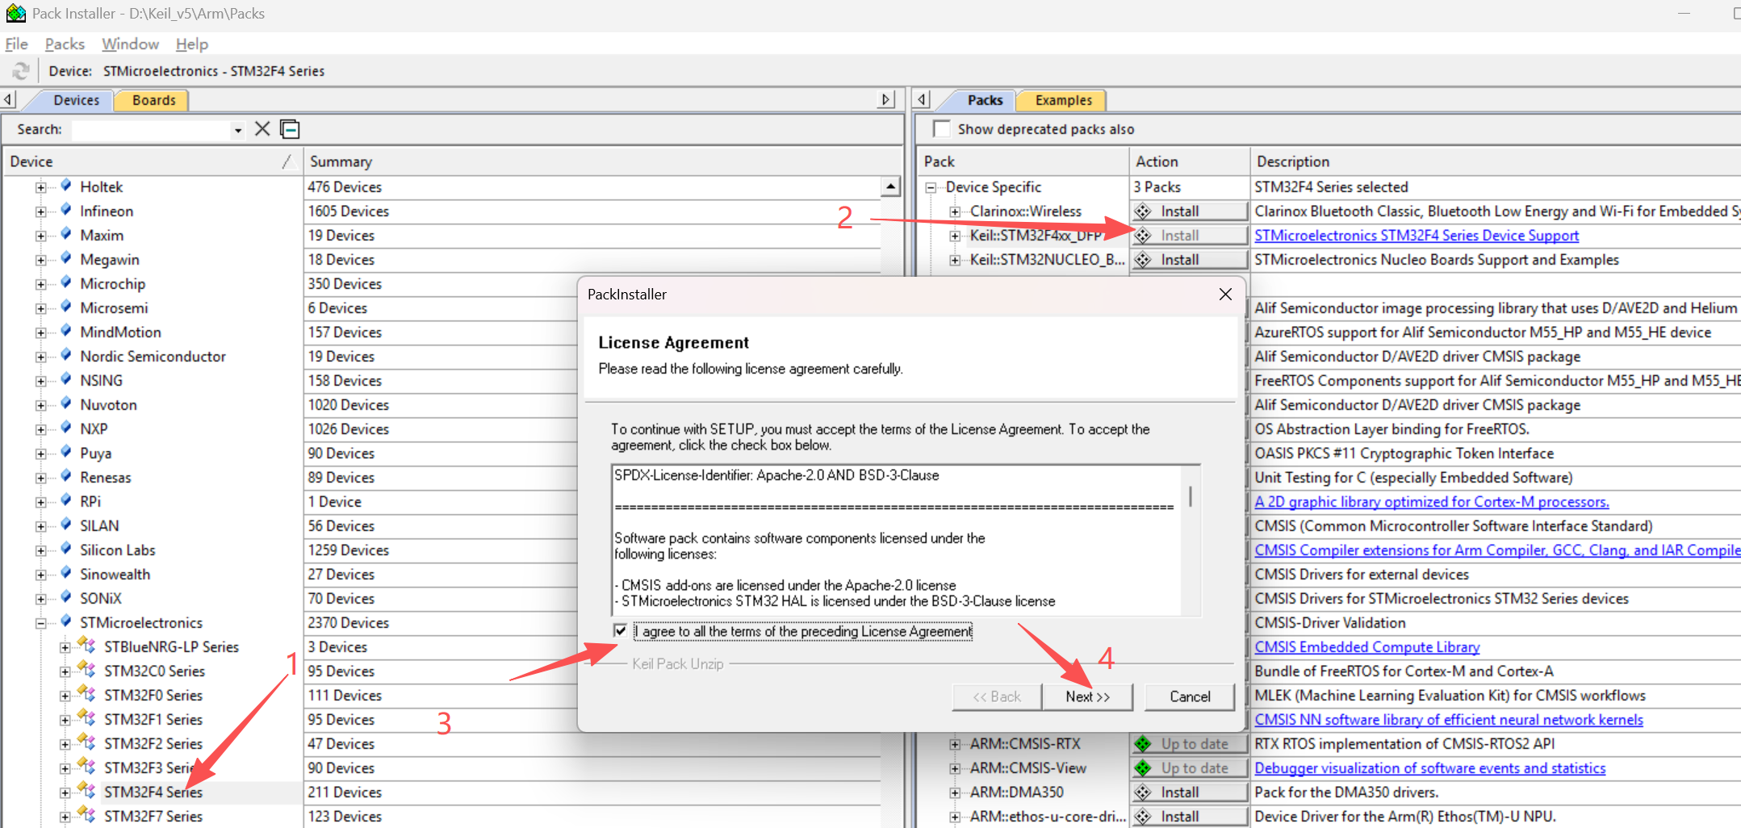
Task: Click the sort indicator in Device column header
Action: pyautogui.click(x=287, y=161)
